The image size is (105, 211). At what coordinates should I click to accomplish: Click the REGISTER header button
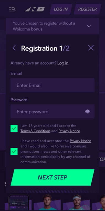point(87,9)
